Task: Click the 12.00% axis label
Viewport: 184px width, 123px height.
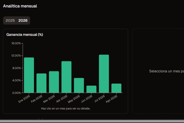Action: [x=16, y=56]
